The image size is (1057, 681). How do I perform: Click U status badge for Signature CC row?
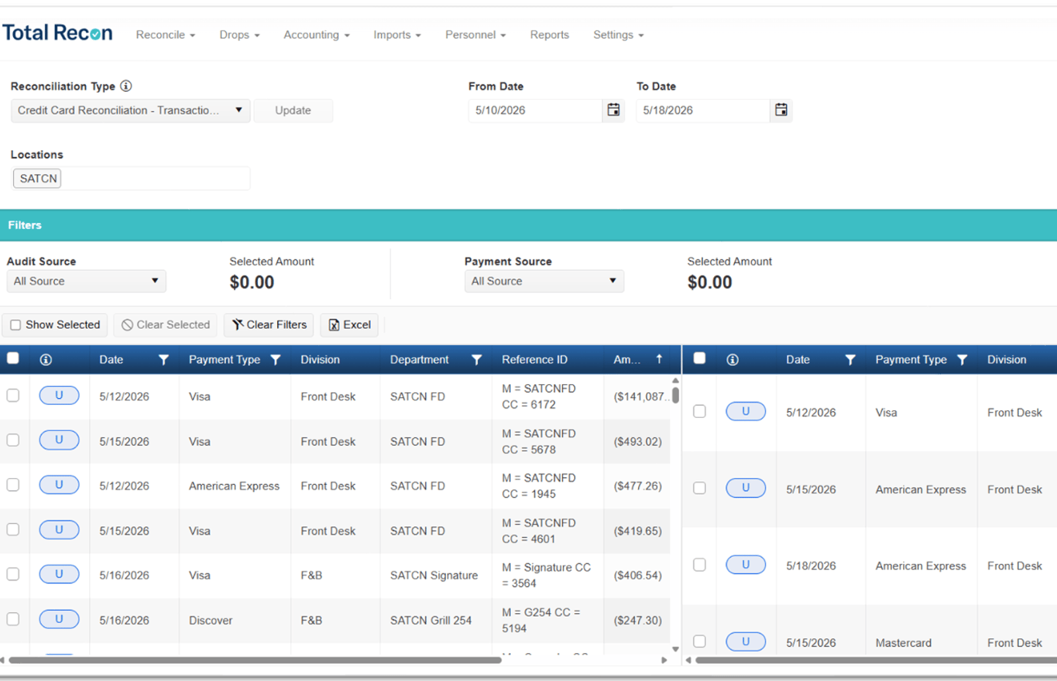59,575
